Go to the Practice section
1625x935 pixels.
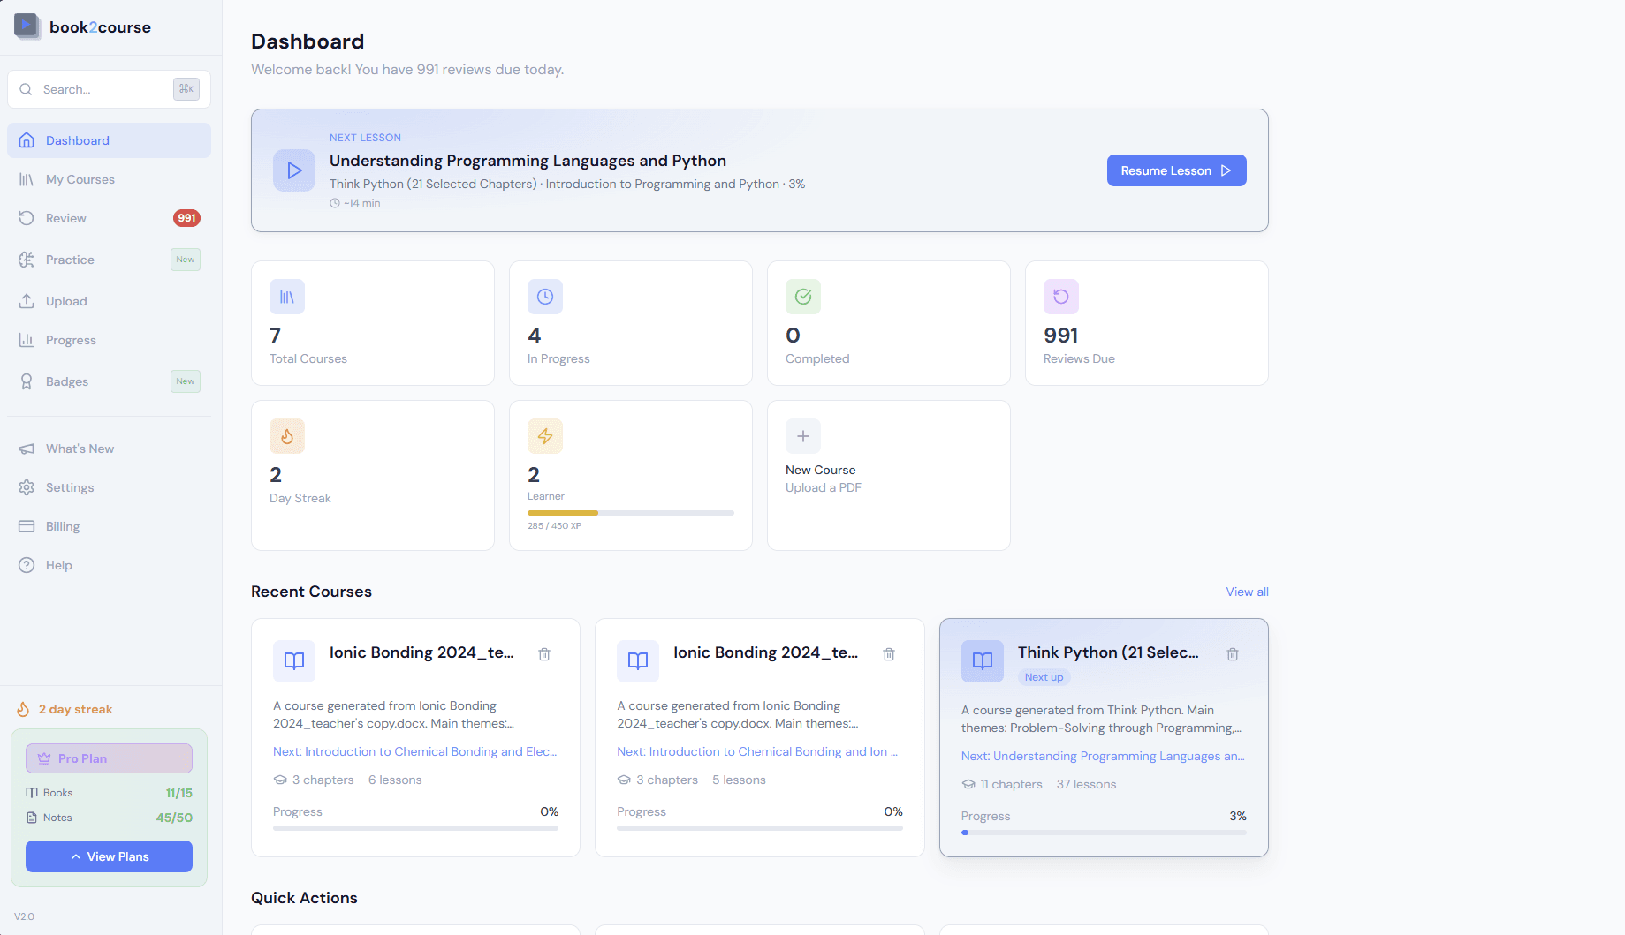coord(70,260)
